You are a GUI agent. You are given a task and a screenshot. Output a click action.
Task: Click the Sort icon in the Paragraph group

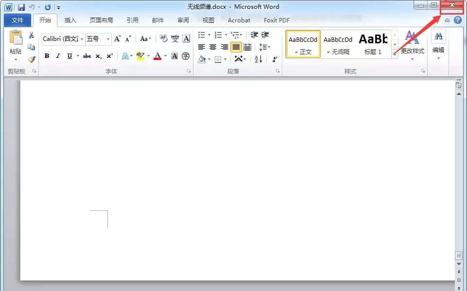(x=258, y=59)
